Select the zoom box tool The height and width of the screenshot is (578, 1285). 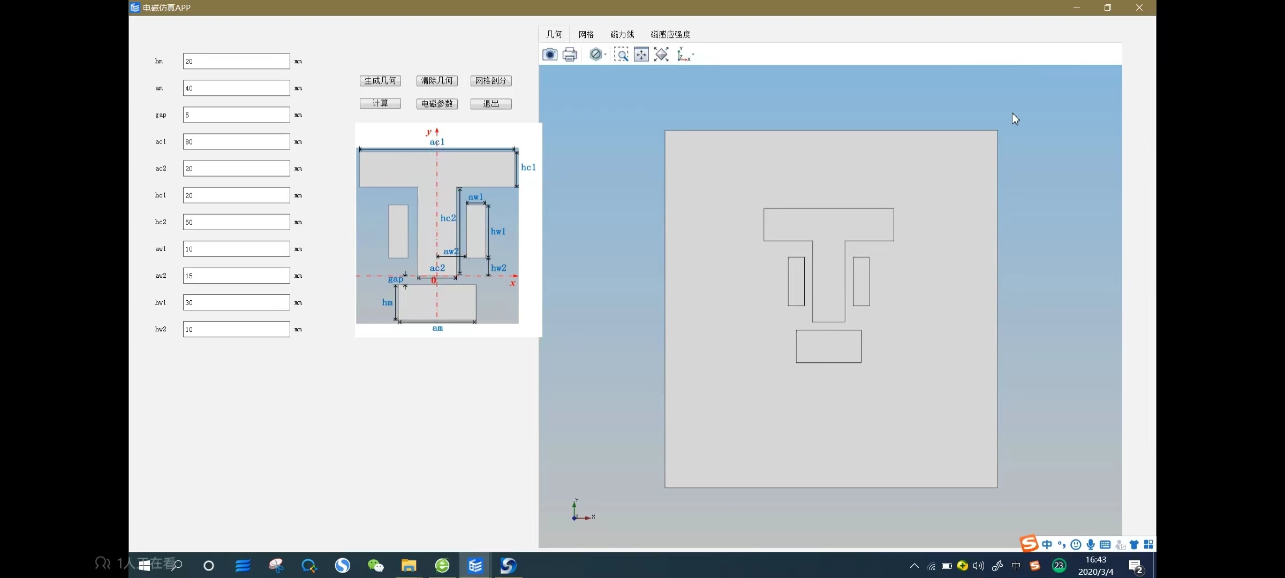621,55
